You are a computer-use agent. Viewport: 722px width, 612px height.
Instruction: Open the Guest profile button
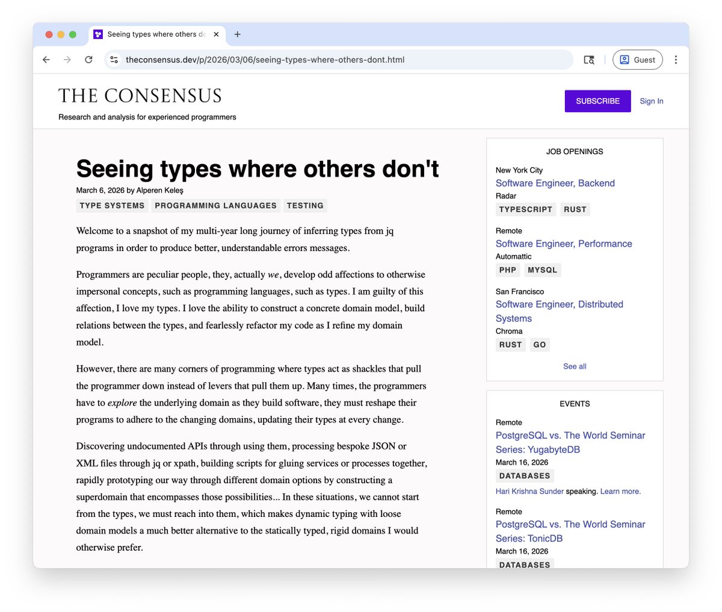(638, 60)
